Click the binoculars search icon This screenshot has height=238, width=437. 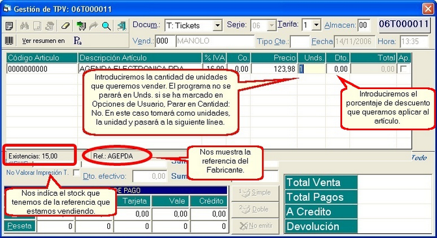coord(25,26)
